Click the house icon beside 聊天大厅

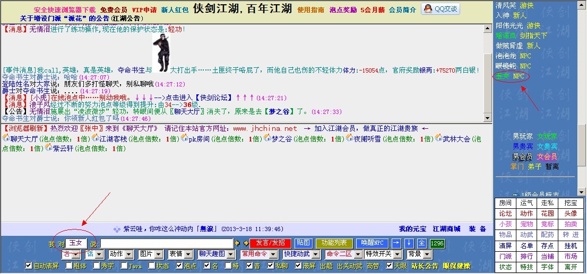click(x=6, y=138)
